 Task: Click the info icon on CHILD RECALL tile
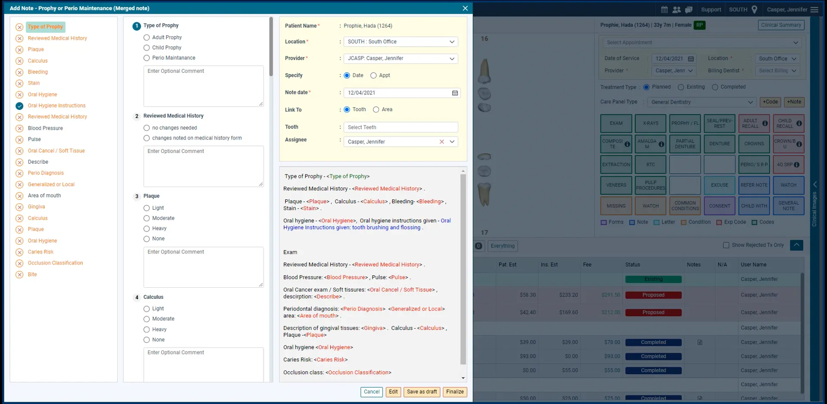coord(799,123)
